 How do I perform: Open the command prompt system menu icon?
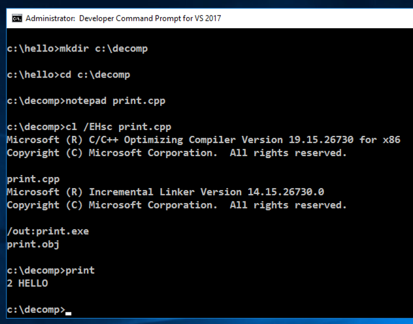[x=17, y=18]
